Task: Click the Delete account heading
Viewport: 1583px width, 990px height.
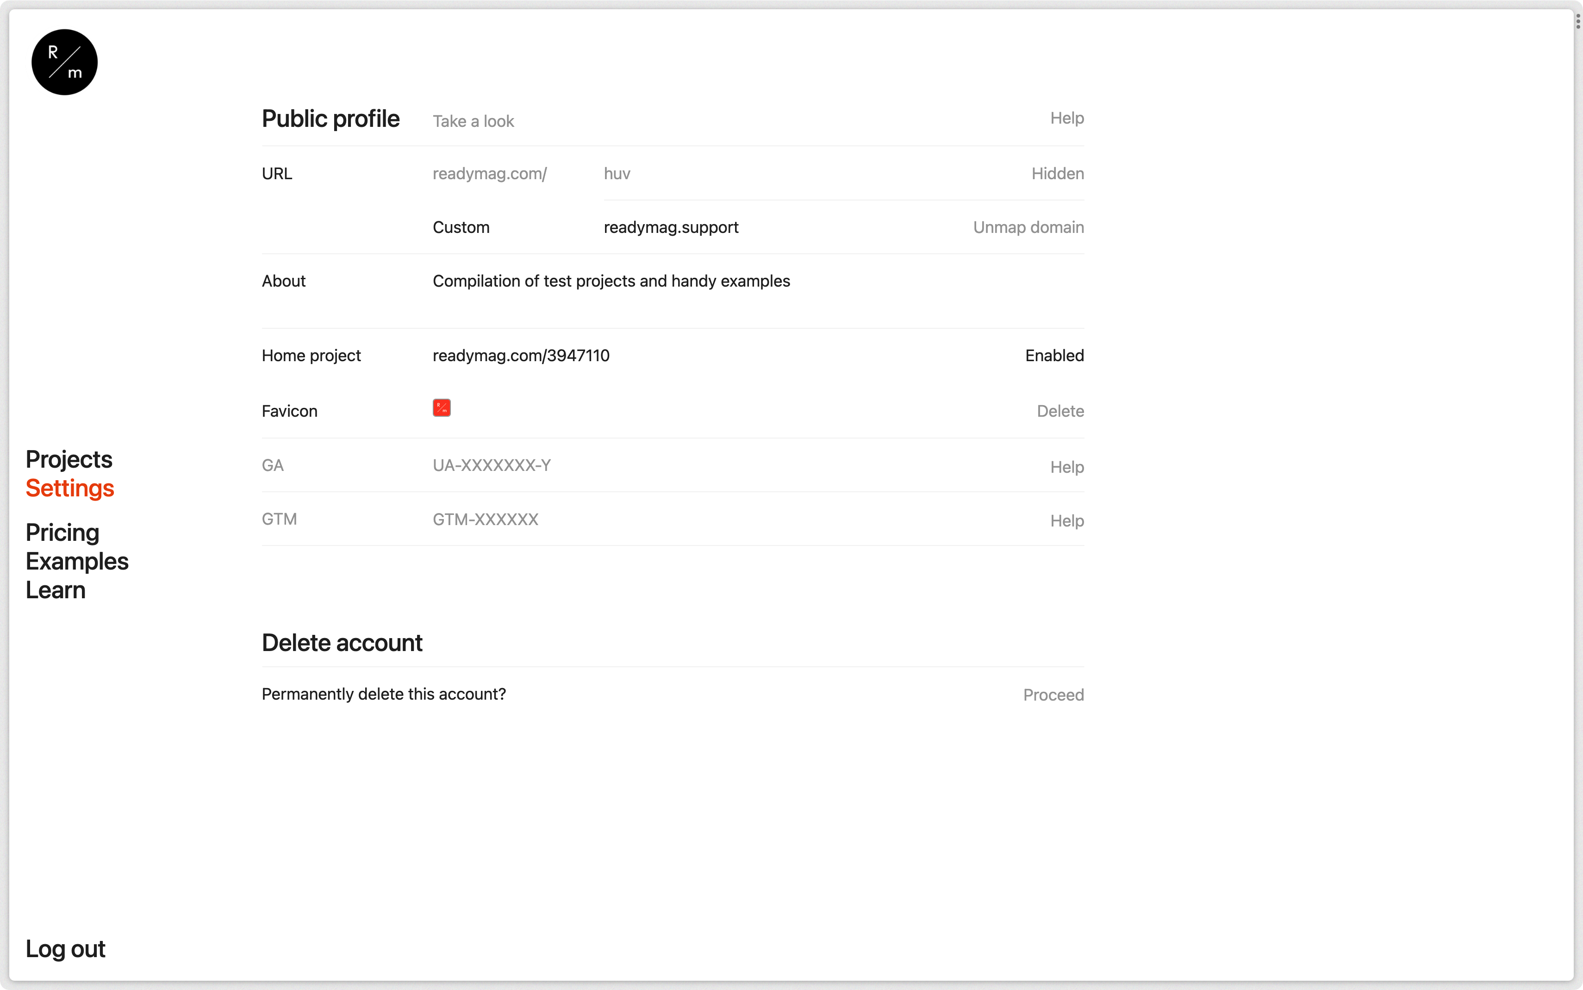Action: (342, 643)
